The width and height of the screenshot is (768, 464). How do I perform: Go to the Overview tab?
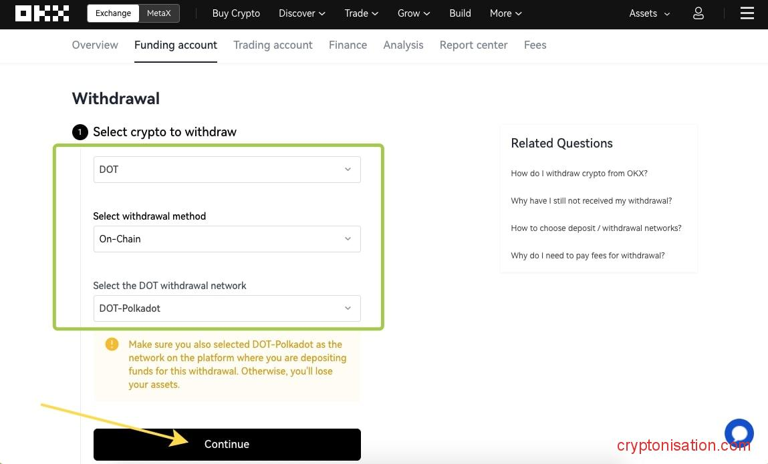click(95, 45)
